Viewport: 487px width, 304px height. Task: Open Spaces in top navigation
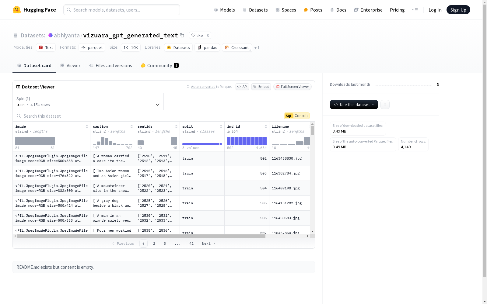click(x=286, y=10)
